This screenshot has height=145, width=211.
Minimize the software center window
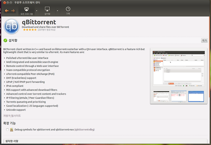click(8, 3)
